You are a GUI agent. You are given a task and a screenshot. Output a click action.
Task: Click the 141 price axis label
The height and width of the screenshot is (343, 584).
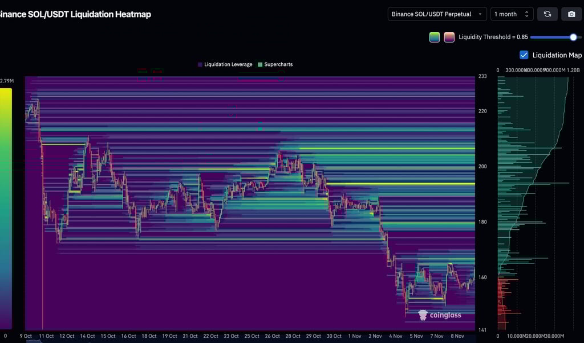pyautogui.click(x=482, y=330)
